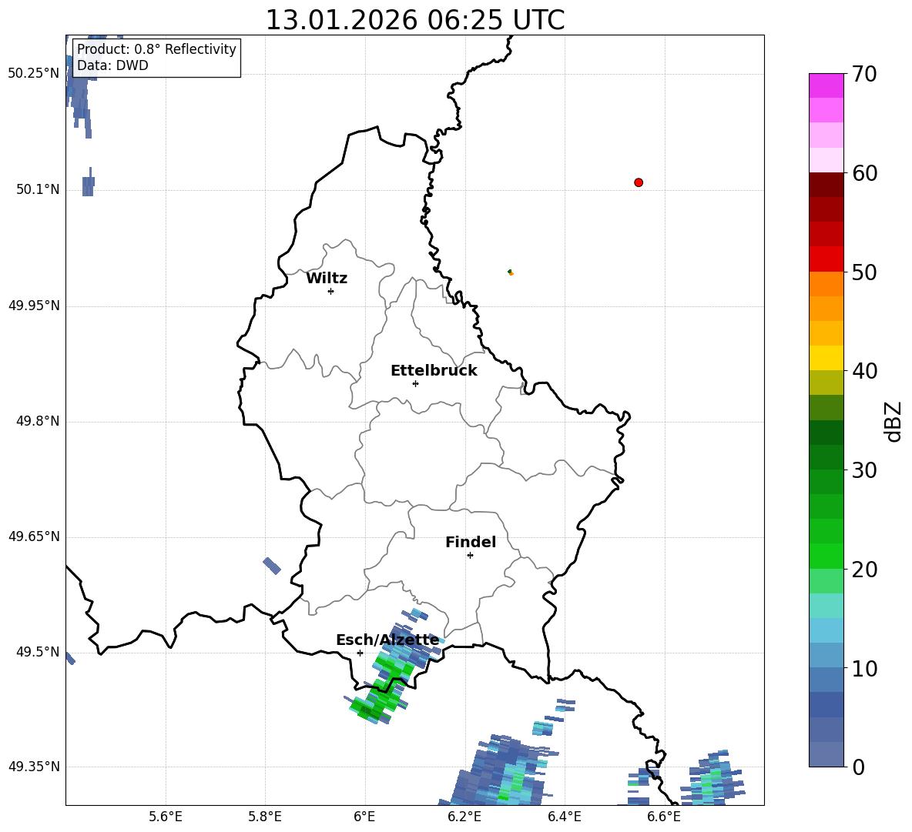This screenshot has height=832, width=912.
Task: Click the slate blue bottom swatch above 0
Action: [826, 754]
